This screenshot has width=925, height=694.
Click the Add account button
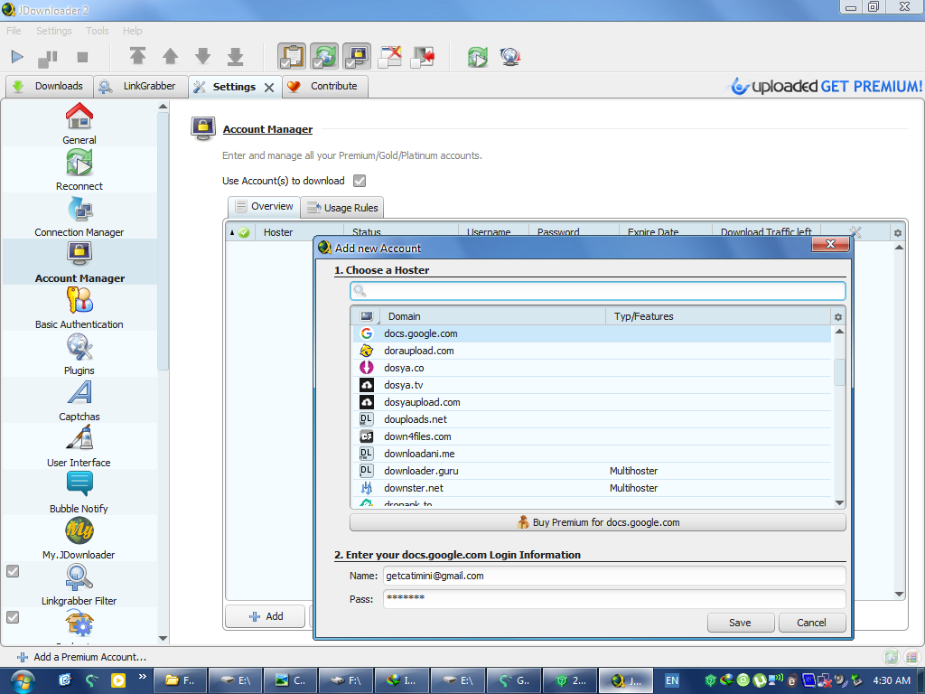point(266,616)
